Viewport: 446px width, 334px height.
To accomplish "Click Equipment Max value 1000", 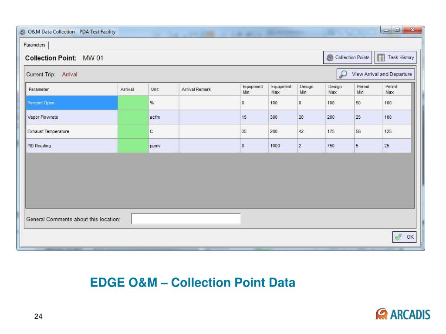I will tap(283, 146).
